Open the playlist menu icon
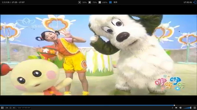Viewport: 197px width, 110px height. [10, 108]
